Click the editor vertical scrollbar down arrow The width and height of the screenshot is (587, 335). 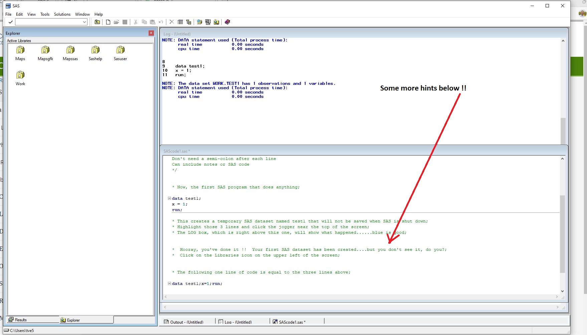click(562, 291)
